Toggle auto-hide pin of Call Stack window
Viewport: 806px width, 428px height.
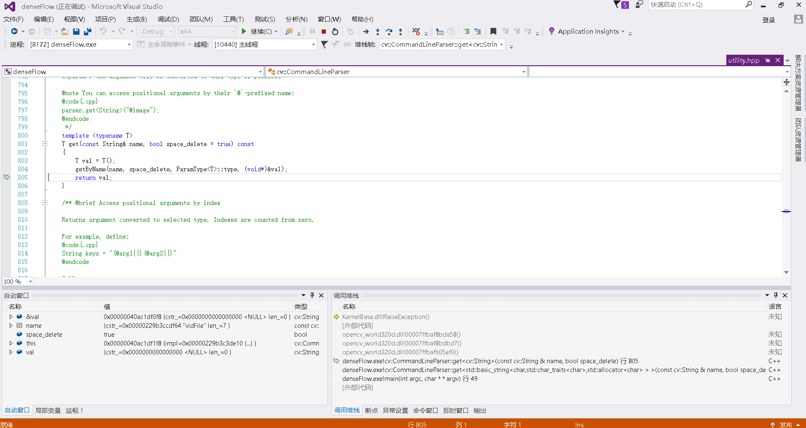(776, 295)
